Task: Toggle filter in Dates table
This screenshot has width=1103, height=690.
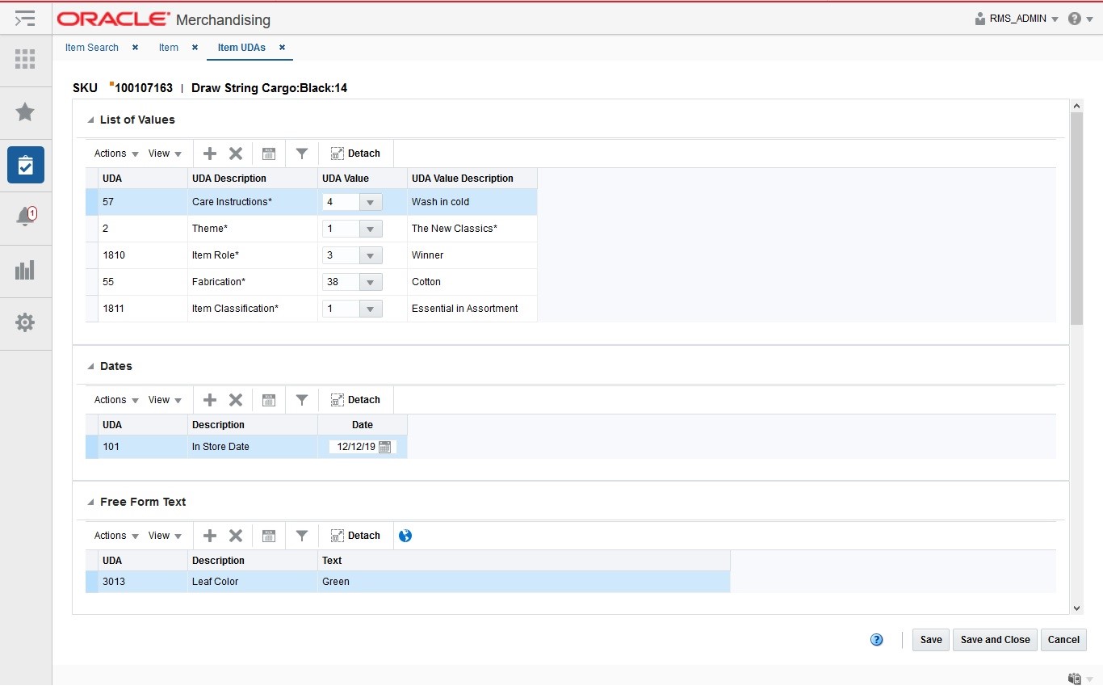Action: pyautogui.click(x=301, y=400)
